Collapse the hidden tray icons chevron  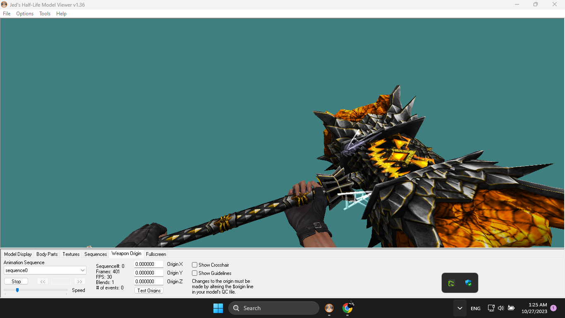coord(460,308)
